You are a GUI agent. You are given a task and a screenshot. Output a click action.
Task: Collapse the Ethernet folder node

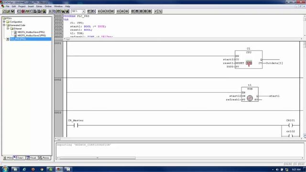(x=8, y=29)
